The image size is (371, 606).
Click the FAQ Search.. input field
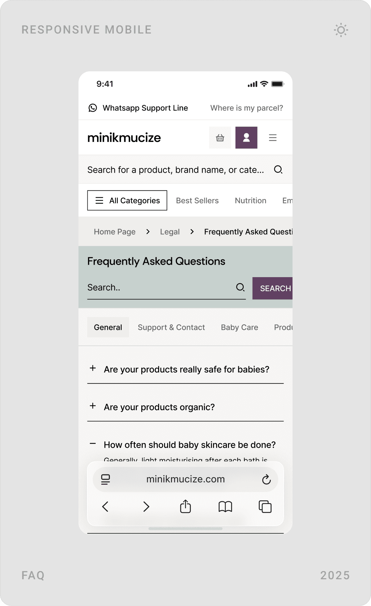pyautogui.click(x=159, y=287)
